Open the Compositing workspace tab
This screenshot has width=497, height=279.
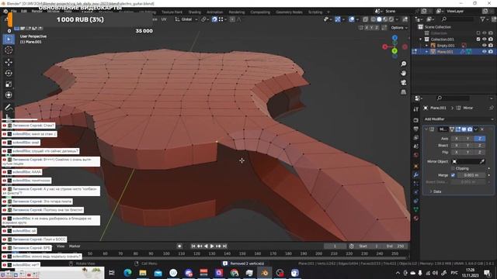(260, 12)
